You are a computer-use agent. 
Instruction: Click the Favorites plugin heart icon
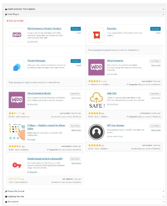(96, 35)
